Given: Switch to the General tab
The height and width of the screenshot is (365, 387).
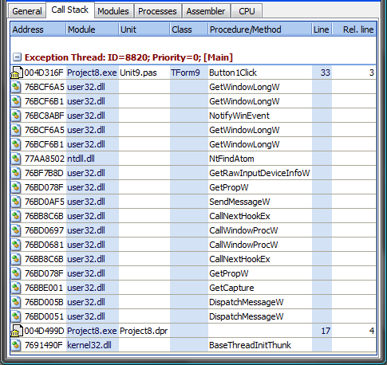Looking at the screenshot, I should tap(27, 11).
